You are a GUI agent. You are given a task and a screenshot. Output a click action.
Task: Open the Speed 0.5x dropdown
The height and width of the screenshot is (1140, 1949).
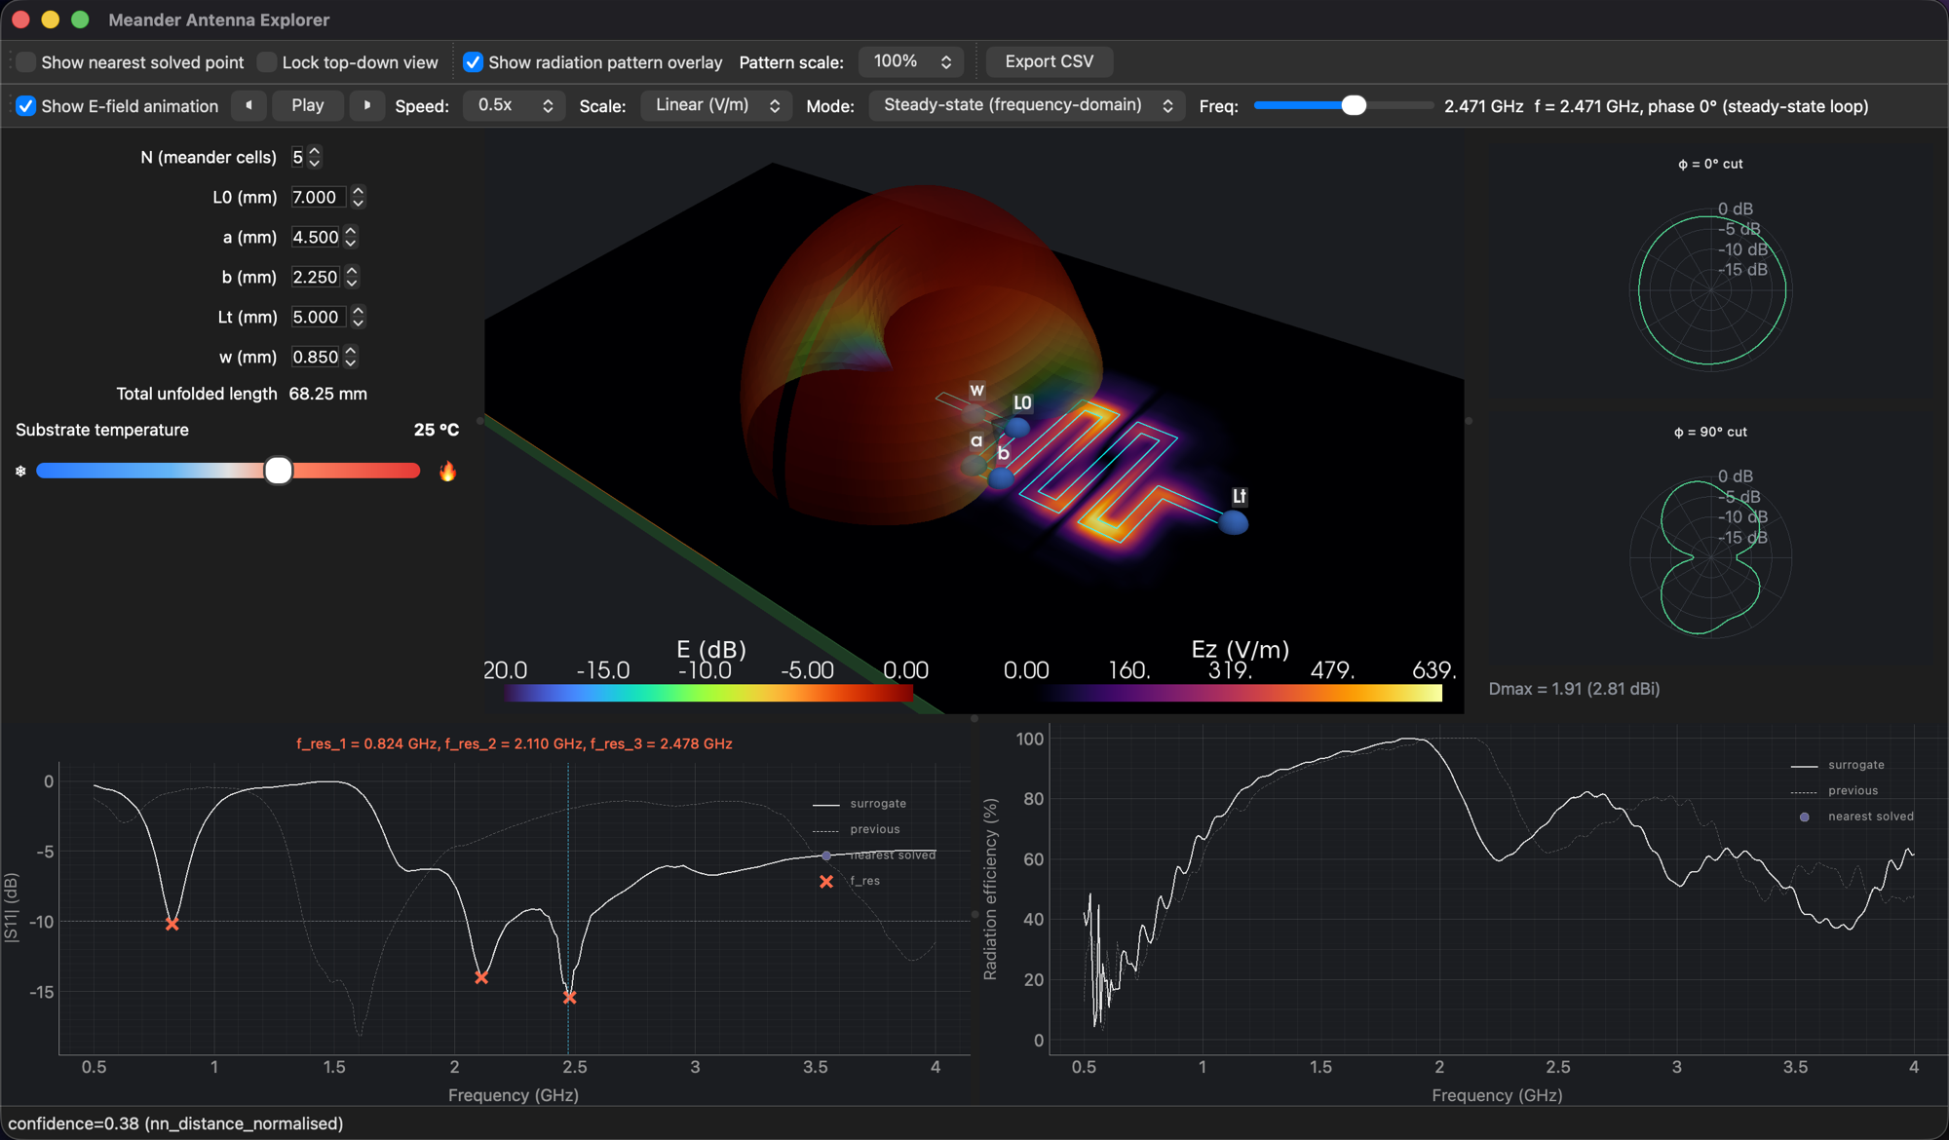514,105
